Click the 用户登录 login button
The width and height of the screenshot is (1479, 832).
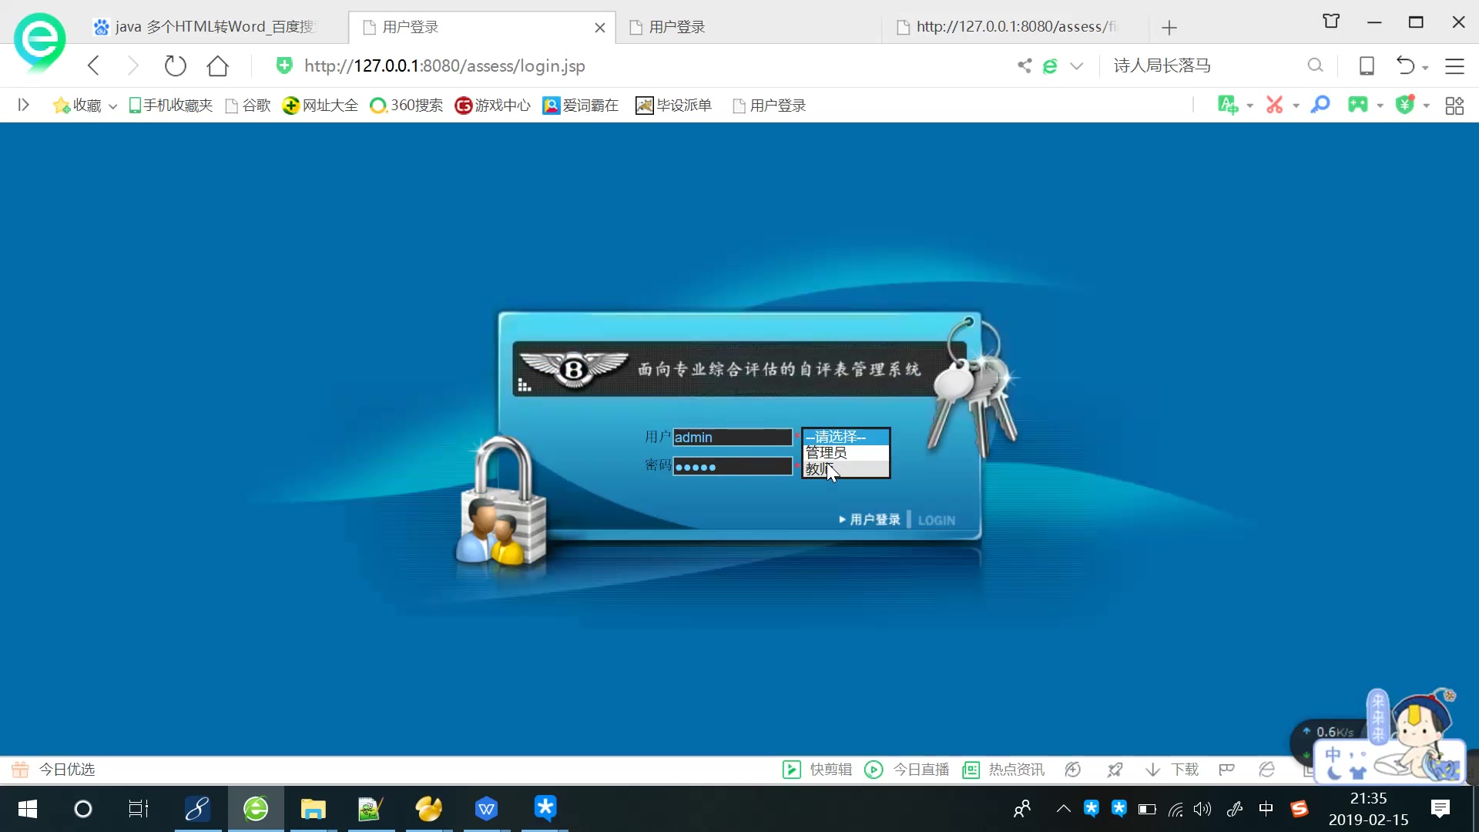(x=870, y=520)
